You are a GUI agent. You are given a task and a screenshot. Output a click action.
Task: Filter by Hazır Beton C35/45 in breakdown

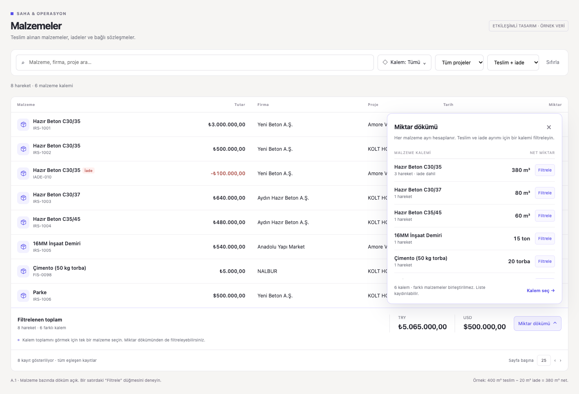click(x=545, y=216)
